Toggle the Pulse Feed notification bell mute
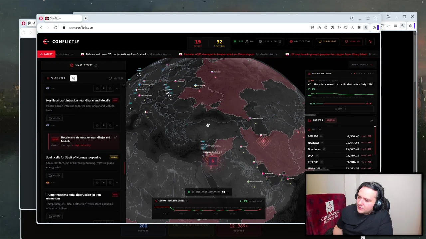 [x=73, y=78]
